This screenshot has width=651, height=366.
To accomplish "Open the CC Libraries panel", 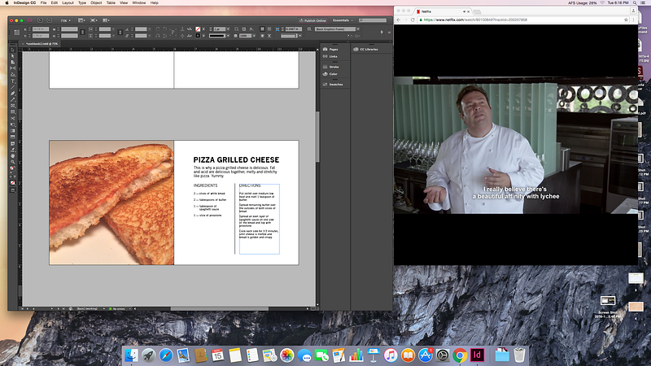I will coord(366,50).
